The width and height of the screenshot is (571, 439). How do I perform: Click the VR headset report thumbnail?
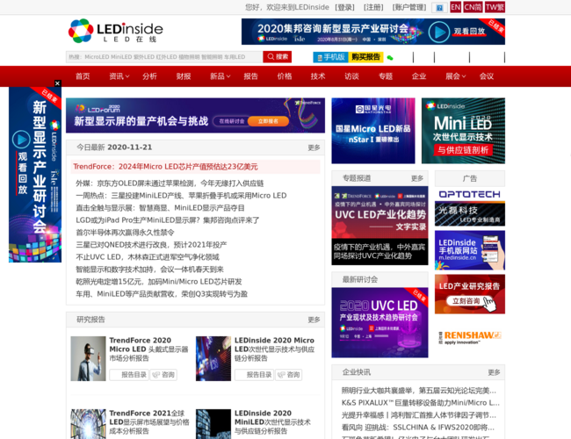88,358
